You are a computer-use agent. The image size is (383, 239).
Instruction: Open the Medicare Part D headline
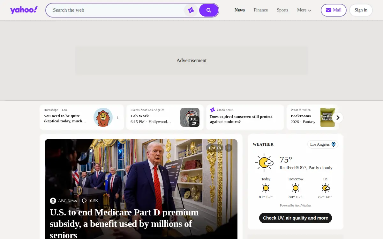click(124, 224)
